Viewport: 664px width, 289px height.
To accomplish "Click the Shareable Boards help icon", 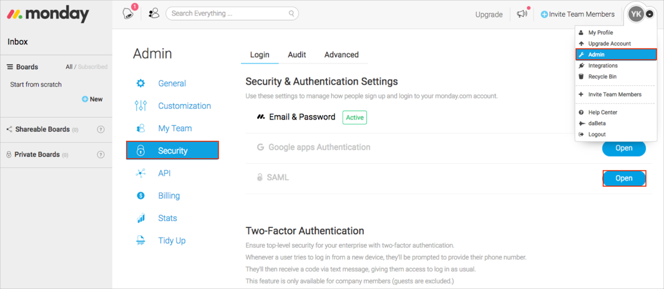I will (100, 130).
